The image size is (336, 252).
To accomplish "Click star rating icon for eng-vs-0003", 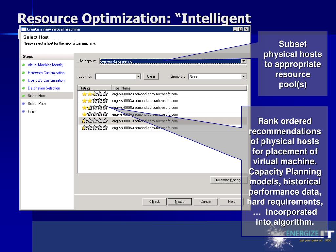I will click(95, 100).
